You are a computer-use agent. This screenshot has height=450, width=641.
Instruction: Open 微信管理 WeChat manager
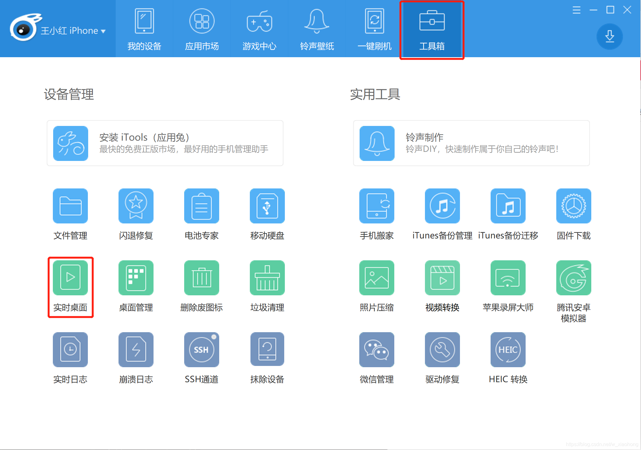click(x=376, y=350)
